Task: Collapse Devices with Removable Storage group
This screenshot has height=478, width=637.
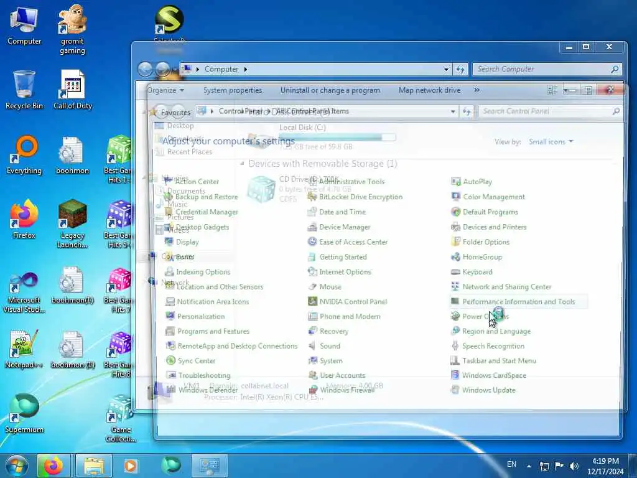Action: click(242, 164)
